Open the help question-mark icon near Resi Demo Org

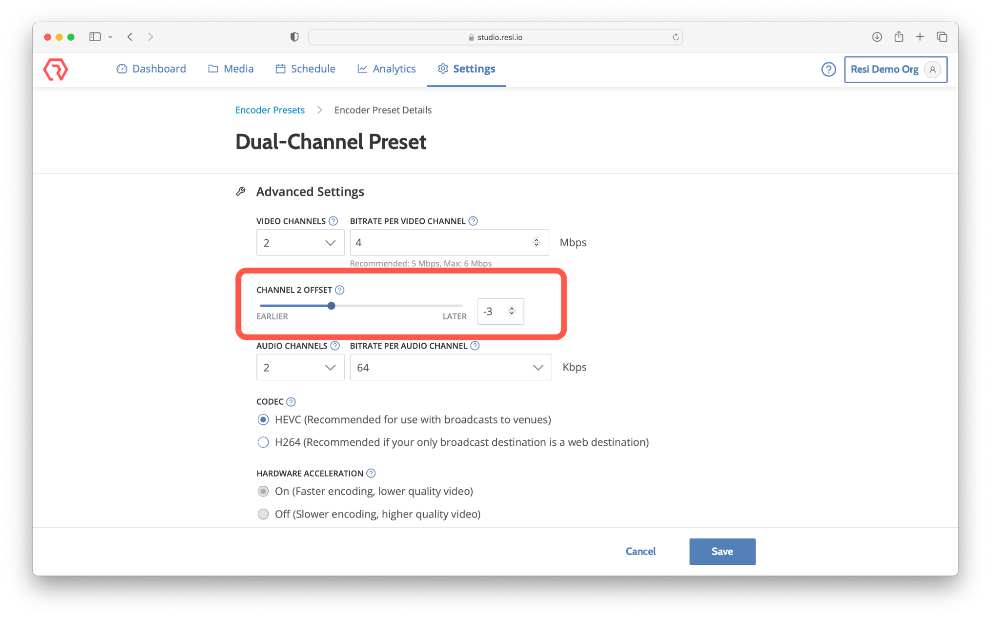828,69
